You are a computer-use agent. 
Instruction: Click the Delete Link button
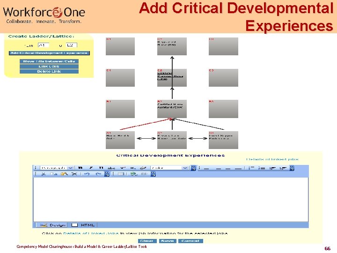tap(49, 71)
